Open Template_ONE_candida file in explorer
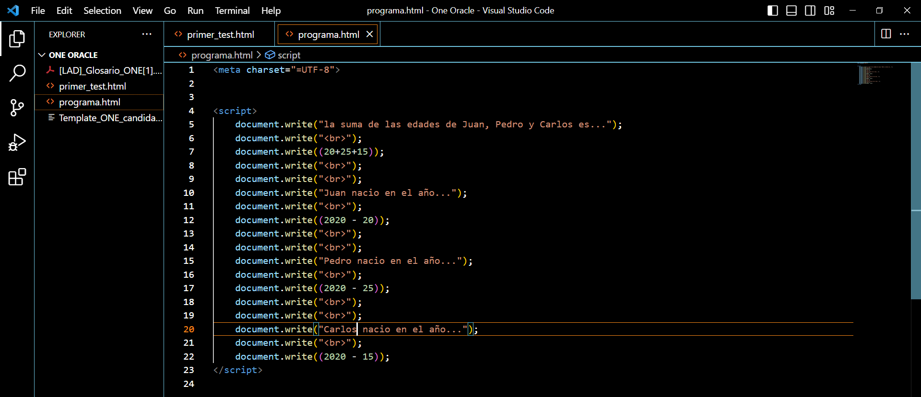 [x=99, y=118]
